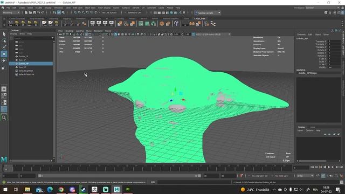
Task: Open the Layers menu in Layer Editor
Action: tap(300, 130)
